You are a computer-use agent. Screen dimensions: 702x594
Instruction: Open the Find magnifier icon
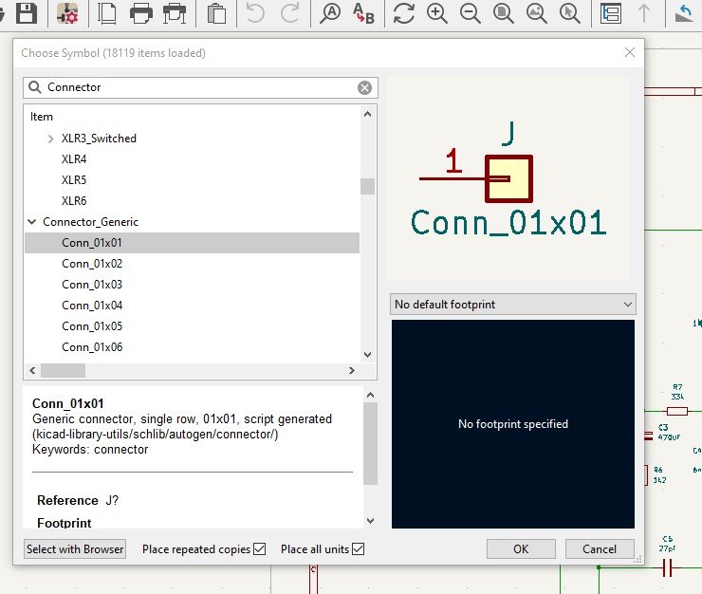pyautogui.click(x=330, y=13)
